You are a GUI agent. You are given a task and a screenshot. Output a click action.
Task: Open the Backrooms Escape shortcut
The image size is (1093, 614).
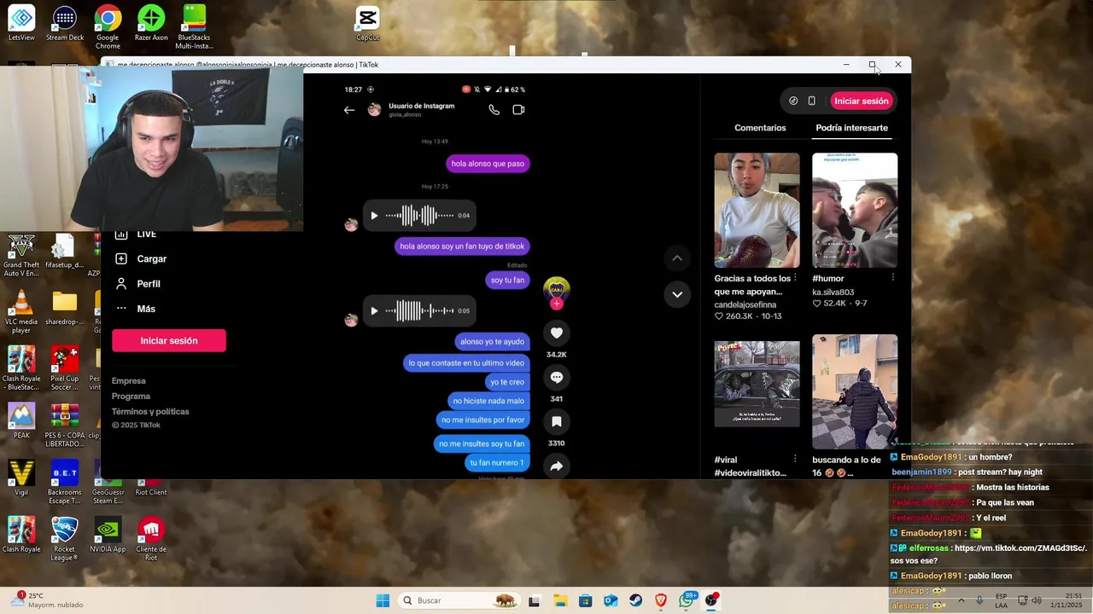point(65,482)
